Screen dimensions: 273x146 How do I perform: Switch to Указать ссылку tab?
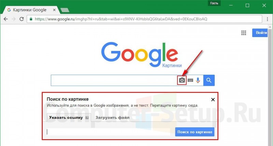pos(66,117)
